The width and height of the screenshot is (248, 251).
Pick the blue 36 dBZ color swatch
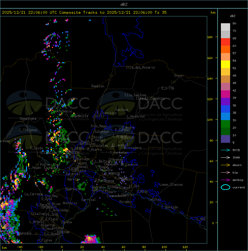pyautogui.click(x=225, y=109)
